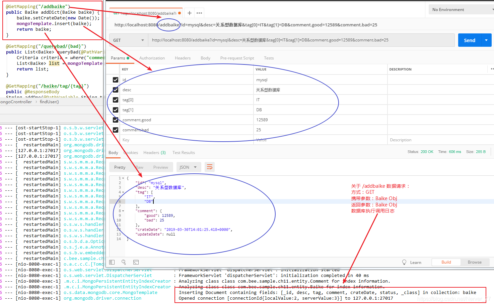Click the key cell 'comment.good'

[187, 120]
